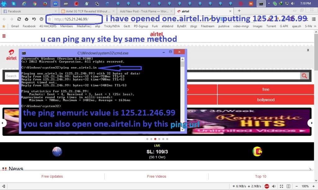Toggle the split screen view icon

pyautogui.click(x=288, y=186)
